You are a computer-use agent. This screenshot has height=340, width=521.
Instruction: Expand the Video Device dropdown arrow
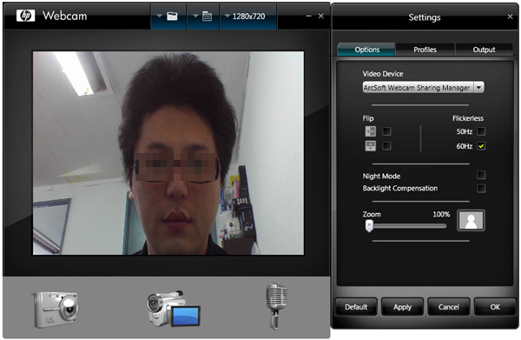pyautogui.click(x=478, y=88)
